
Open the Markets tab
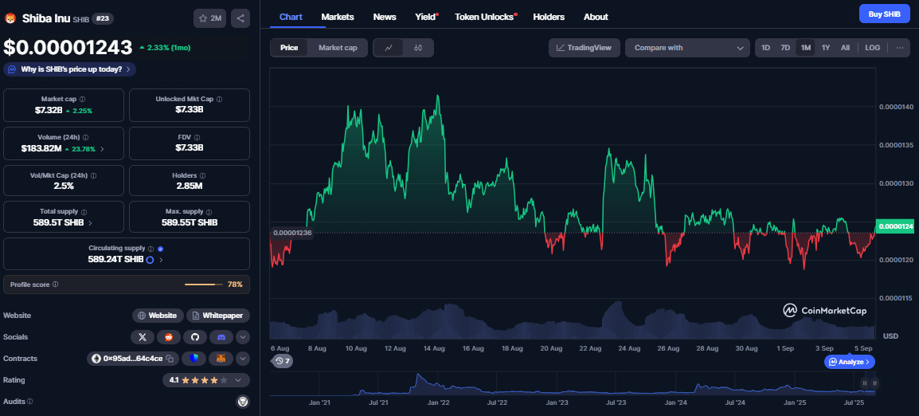338,17
